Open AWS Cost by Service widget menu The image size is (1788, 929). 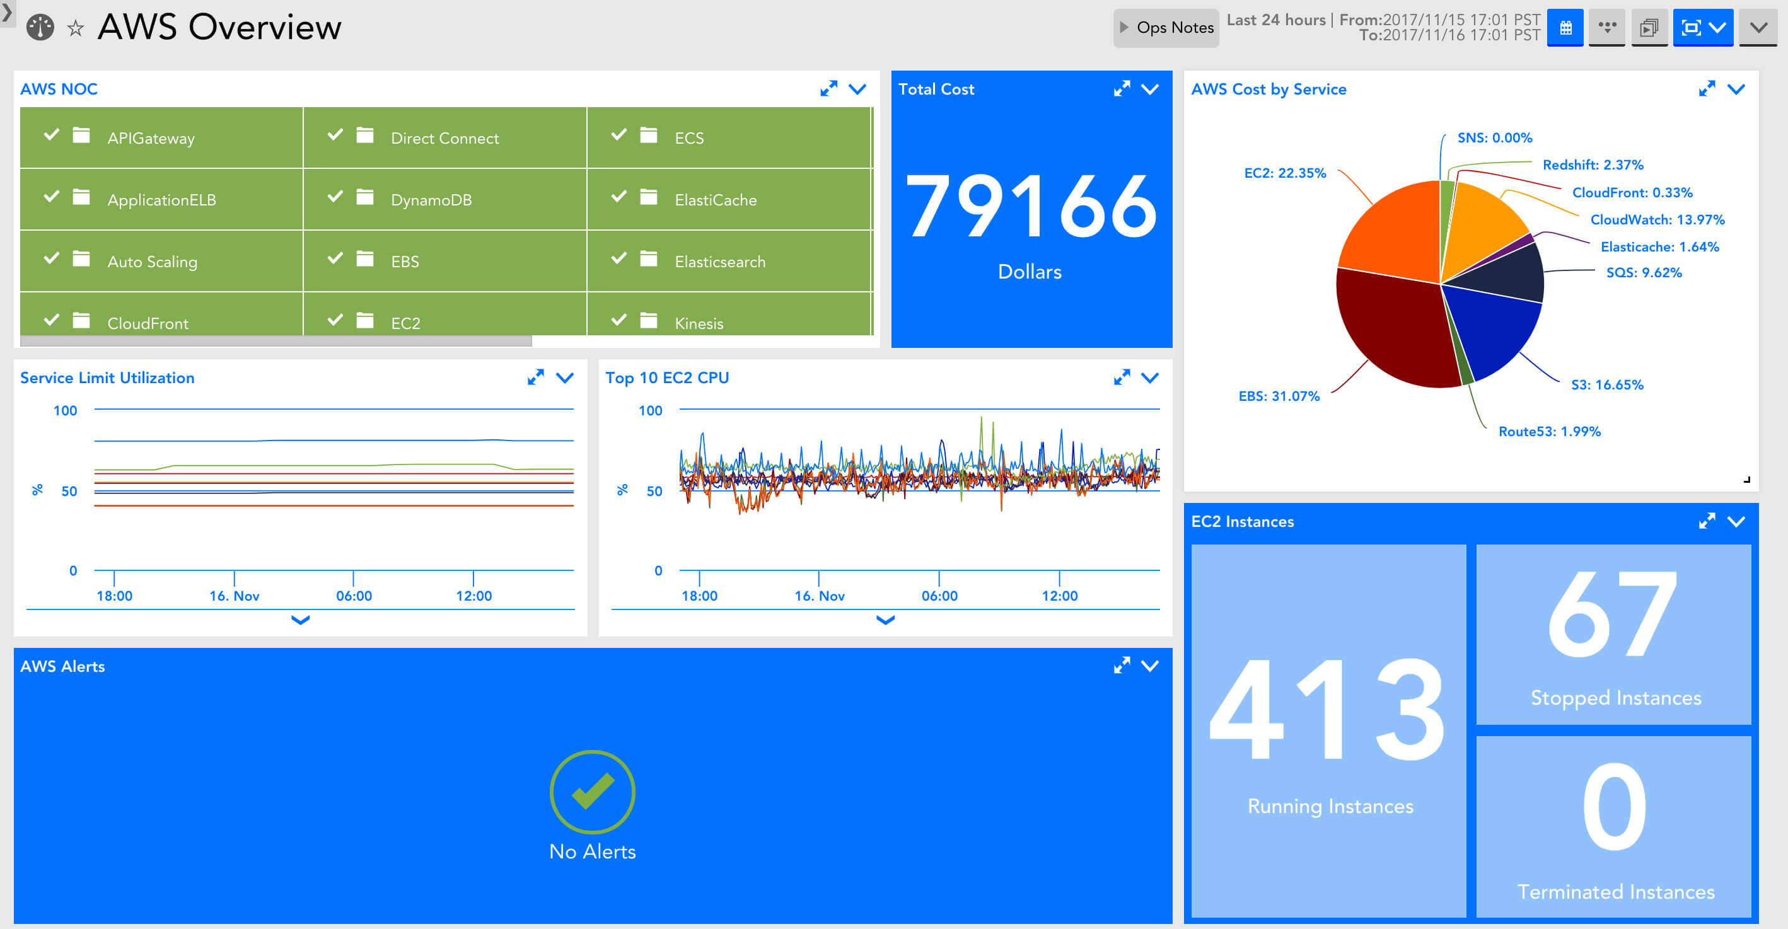point(1736,89)
